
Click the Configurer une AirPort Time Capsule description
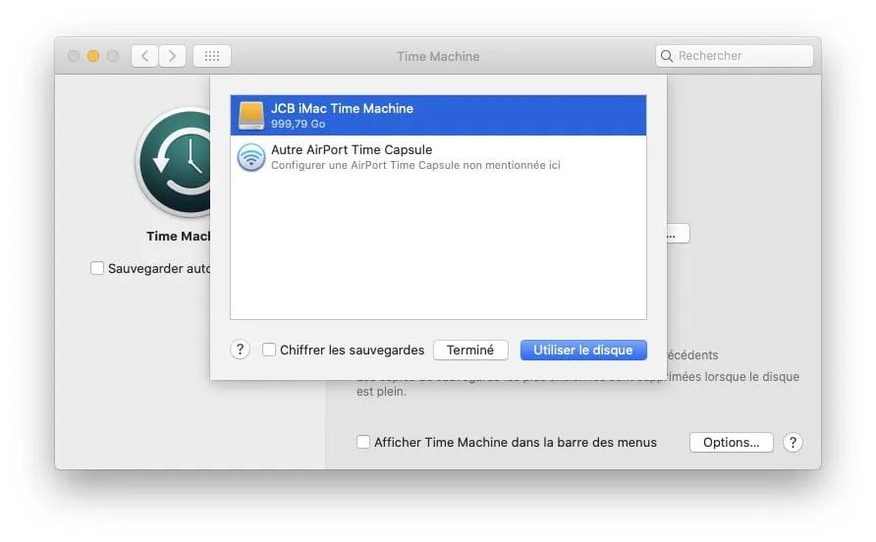click(x=415, y=165)
